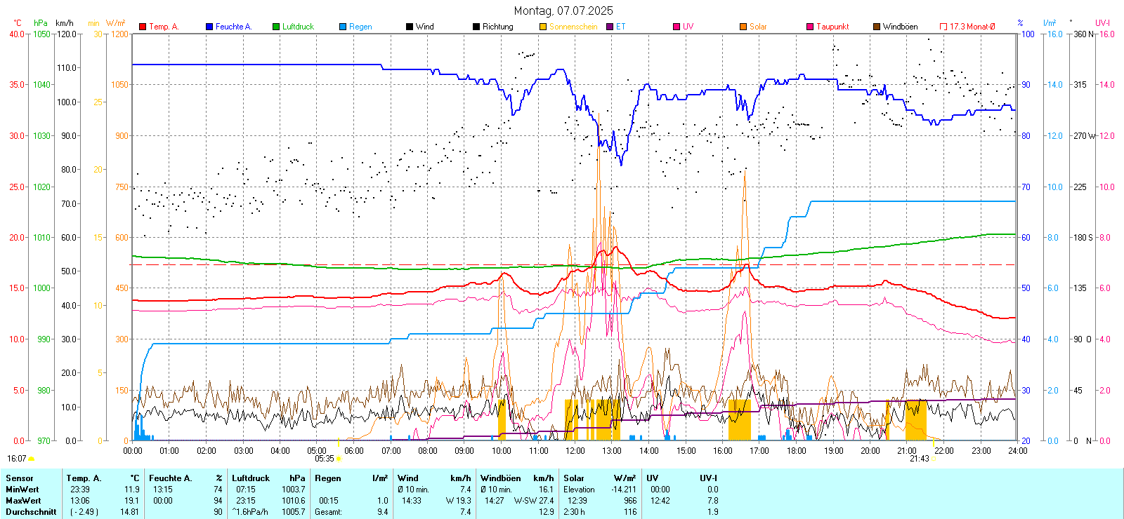The width and height of the screenshot is (1124, 519).
Task: Select the Taupunkt legend label
Action: pos(832,27)
